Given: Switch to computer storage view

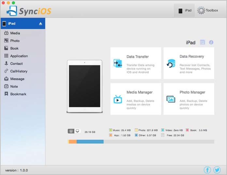Looking at the screenshot, I should [x=77, y=131].
